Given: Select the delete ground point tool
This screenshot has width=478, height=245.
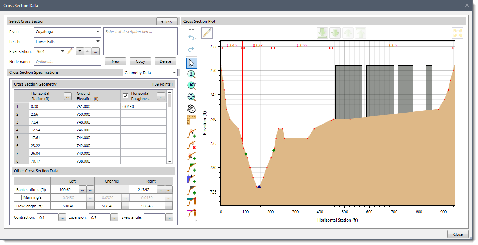Looking at the screenshot, I should [x=191, y=145].
